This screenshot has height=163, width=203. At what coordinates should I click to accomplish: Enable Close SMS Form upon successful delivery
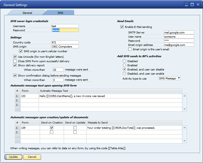point(15,61)
